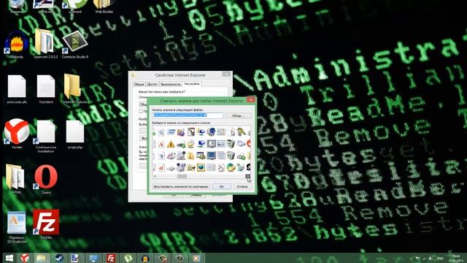Select the yellow warning triangle icon in icon list

click(x=171, y=145)
